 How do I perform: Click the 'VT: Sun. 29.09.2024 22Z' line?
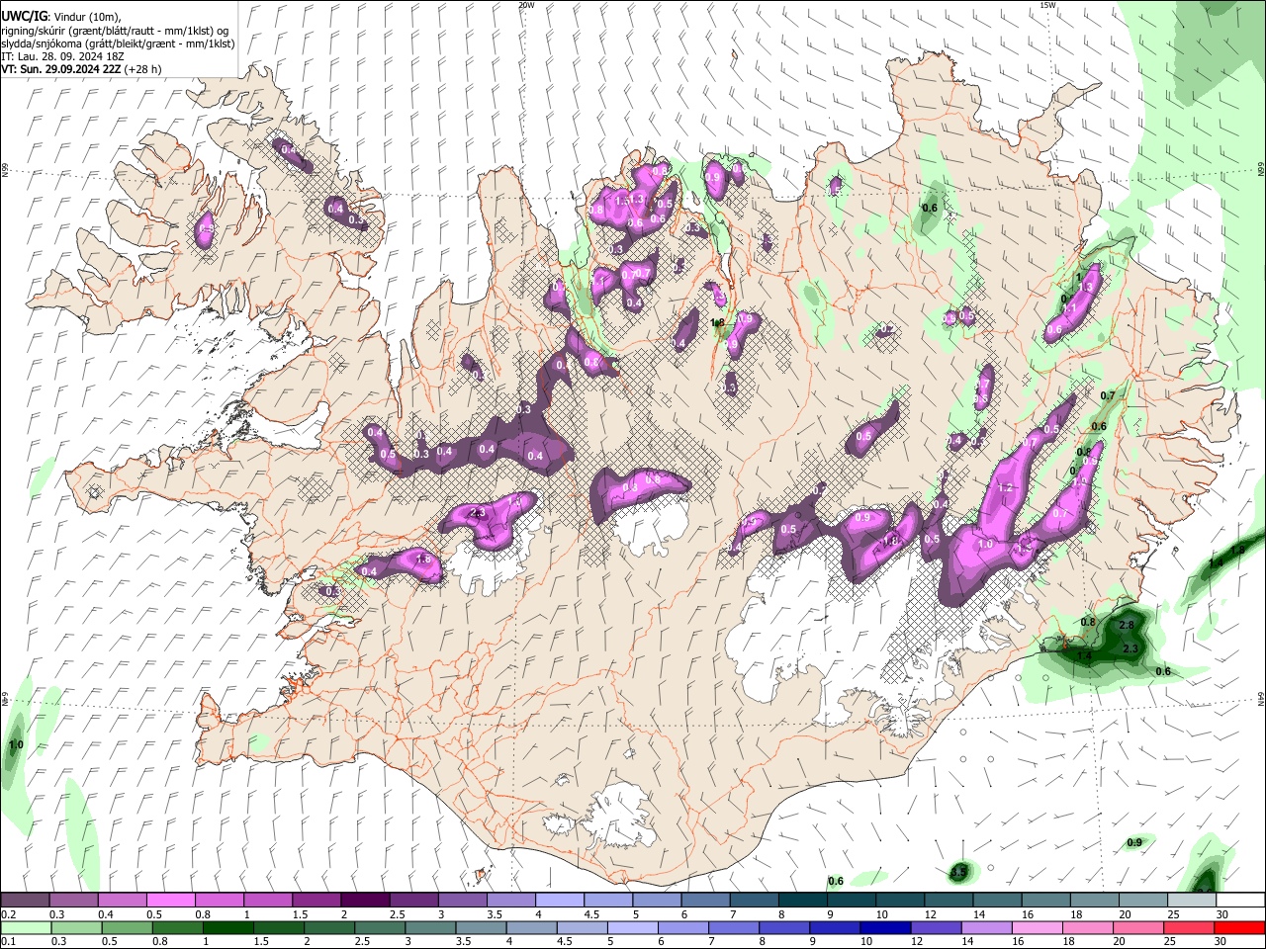tap(61, 69)
